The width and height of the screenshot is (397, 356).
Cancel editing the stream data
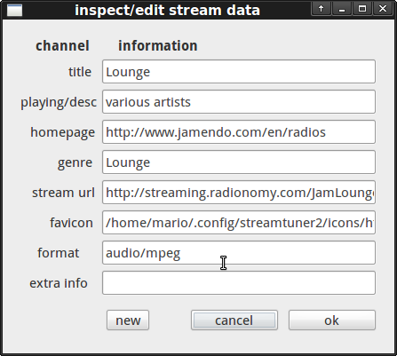click(x=234, y=320)
